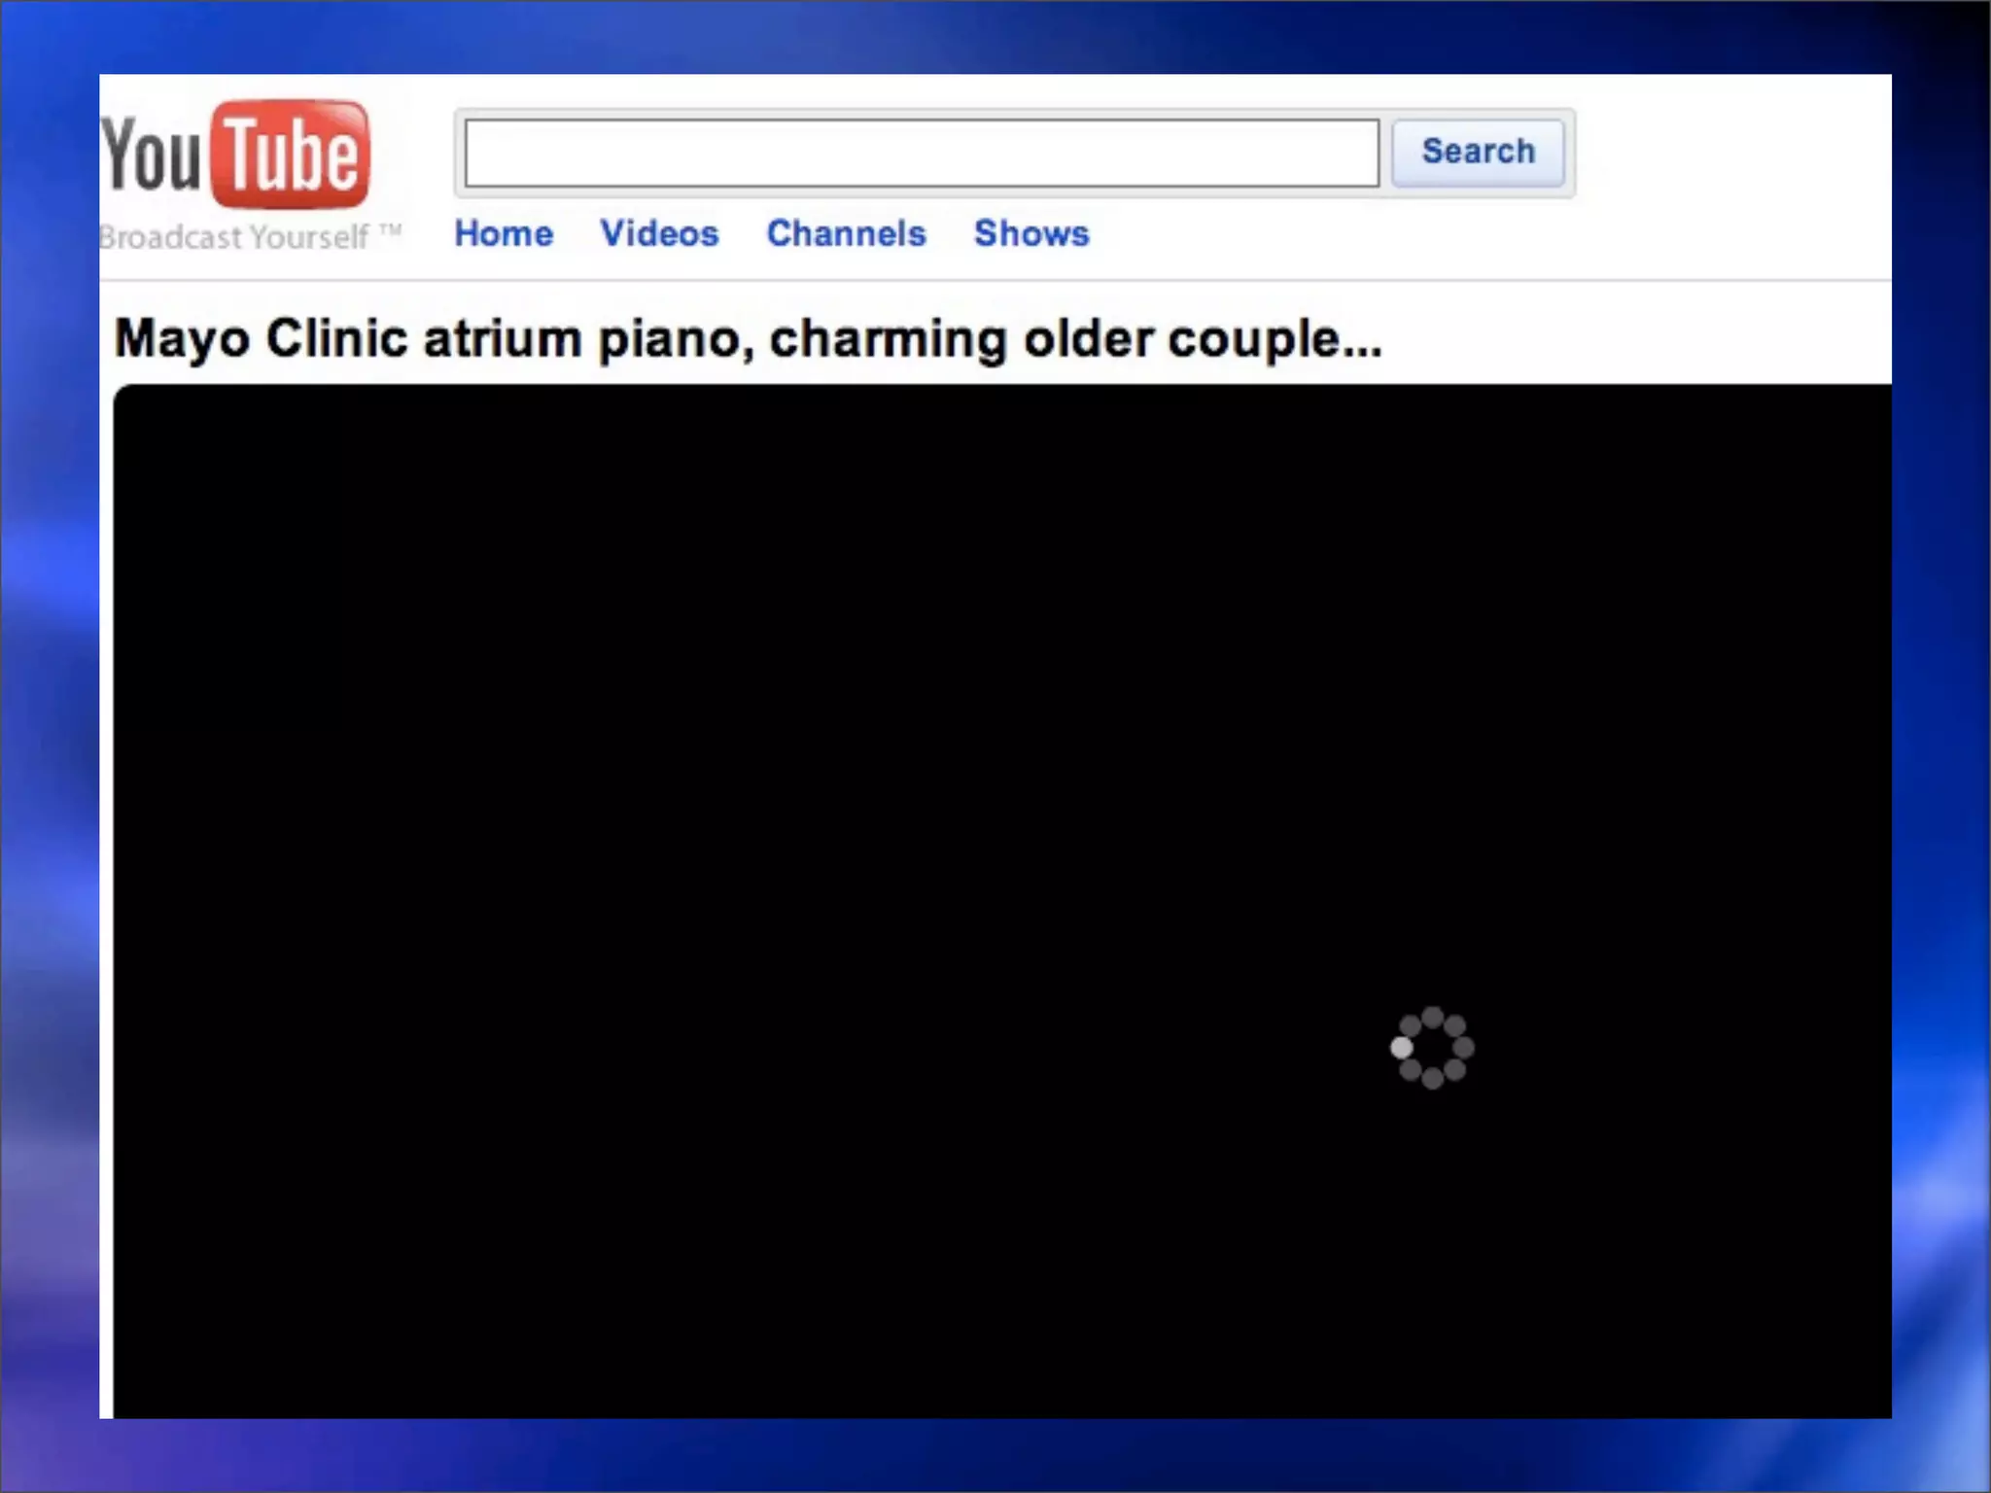
Task: Focus the YouTube search text box
Action: coord(921,154)
